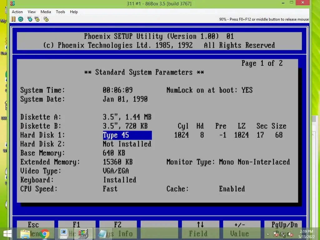Viewport: 320px width, 240px height.
Task: Click the F1 help key box
Action: point(77,229)
